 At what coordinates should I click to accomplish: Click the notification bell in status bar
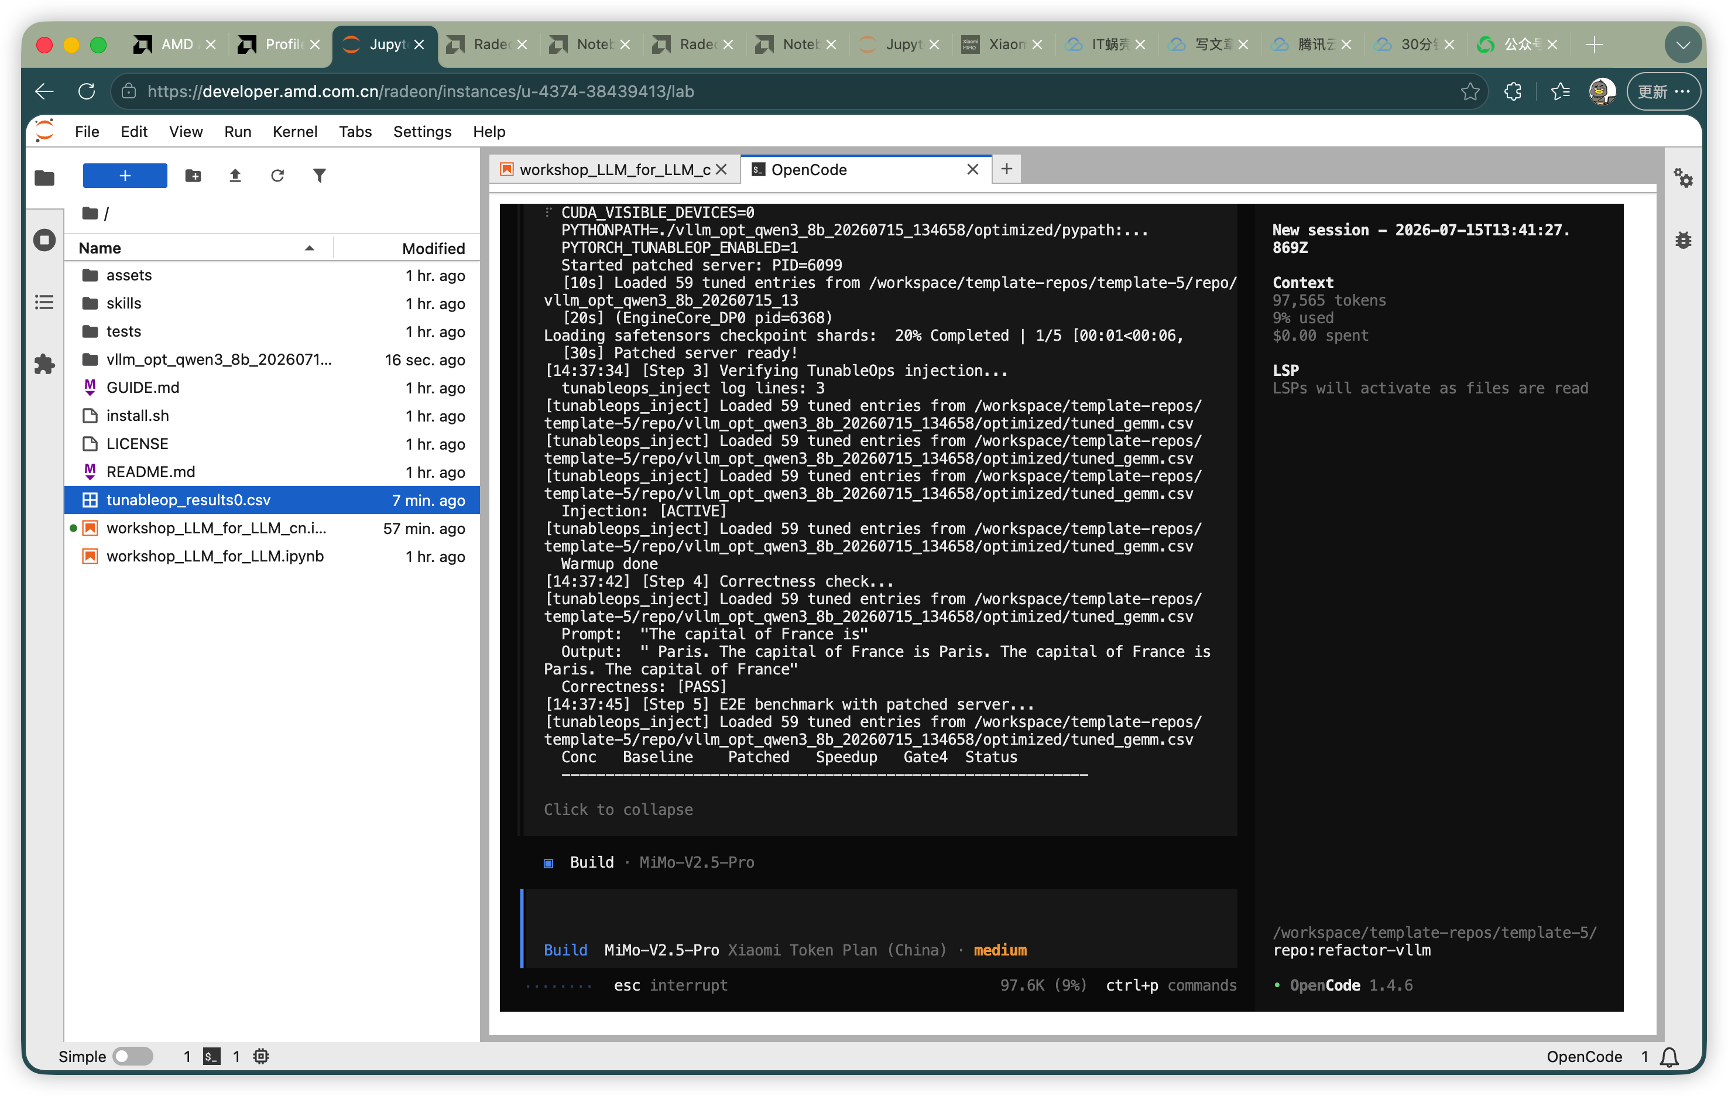tap(1669, 1057)
